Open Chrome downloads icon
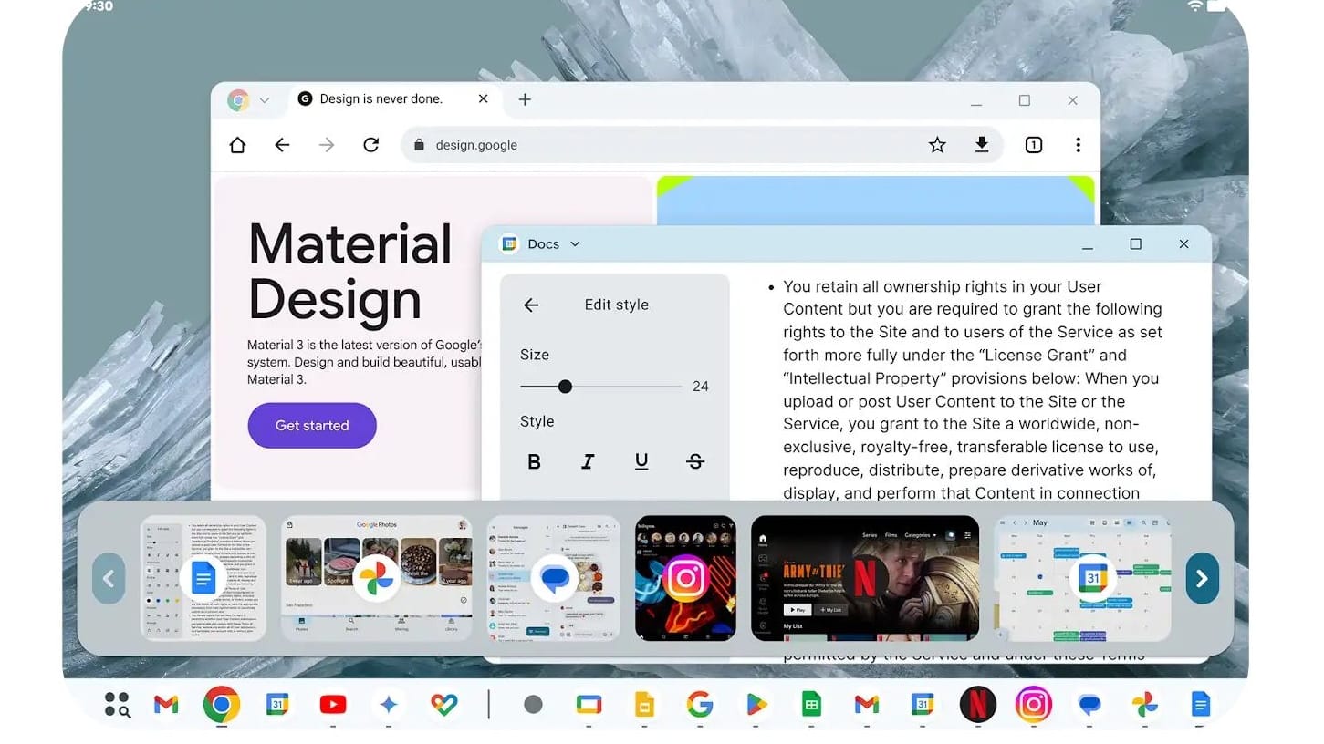Screen dimensions: 1324x744 click(982, 145)
